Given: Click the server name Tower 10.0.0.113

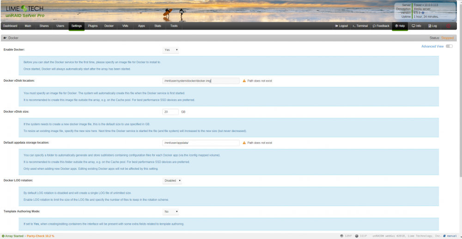Looking at the screenshot, I should click(426, 5).
